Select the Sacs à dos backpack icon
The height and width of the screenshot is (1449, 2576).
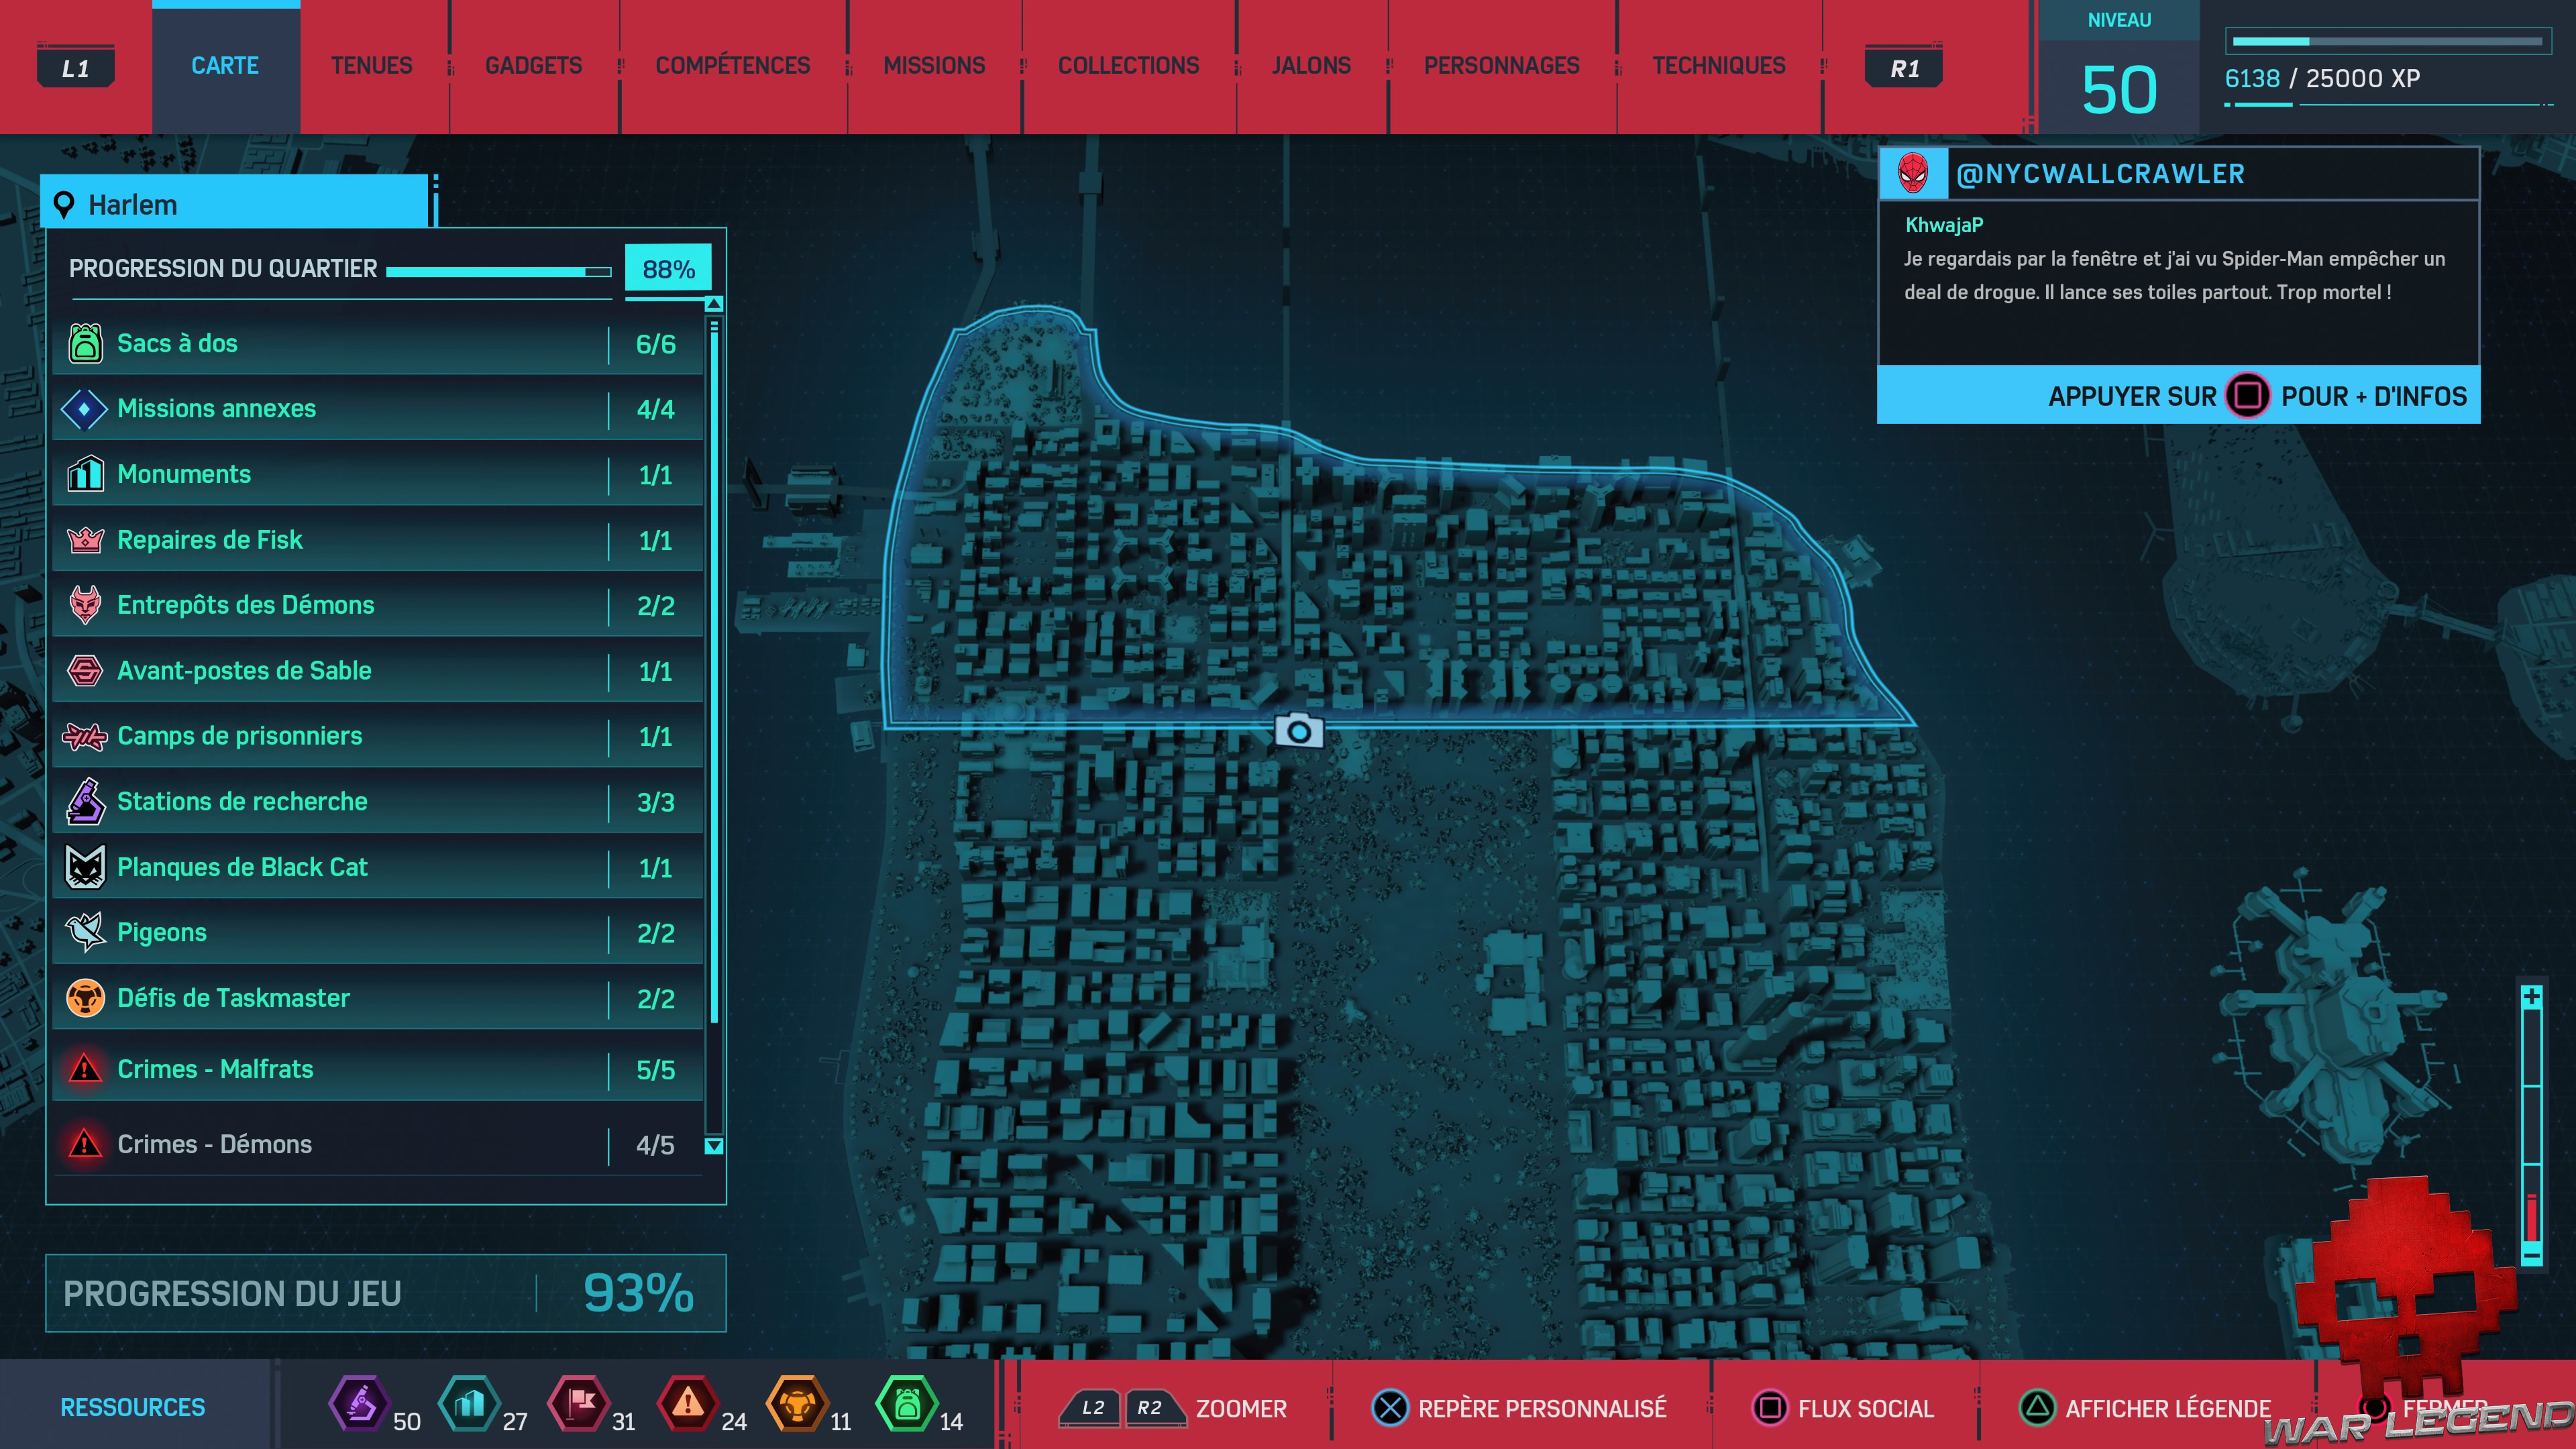pos(85,343)
